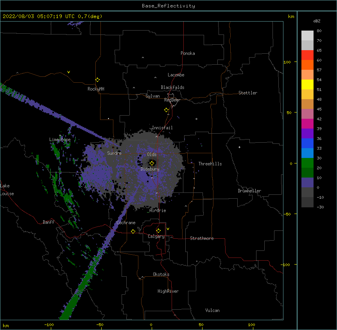Select the radar site diamond between Olds and Didsbury
The image size is (337, 330).
[152, 163]
